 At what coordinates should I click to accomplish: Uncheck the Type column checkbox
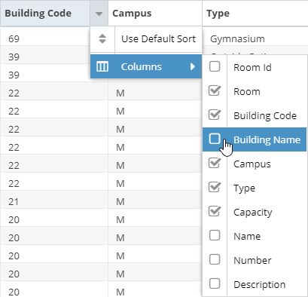(215, 187)
